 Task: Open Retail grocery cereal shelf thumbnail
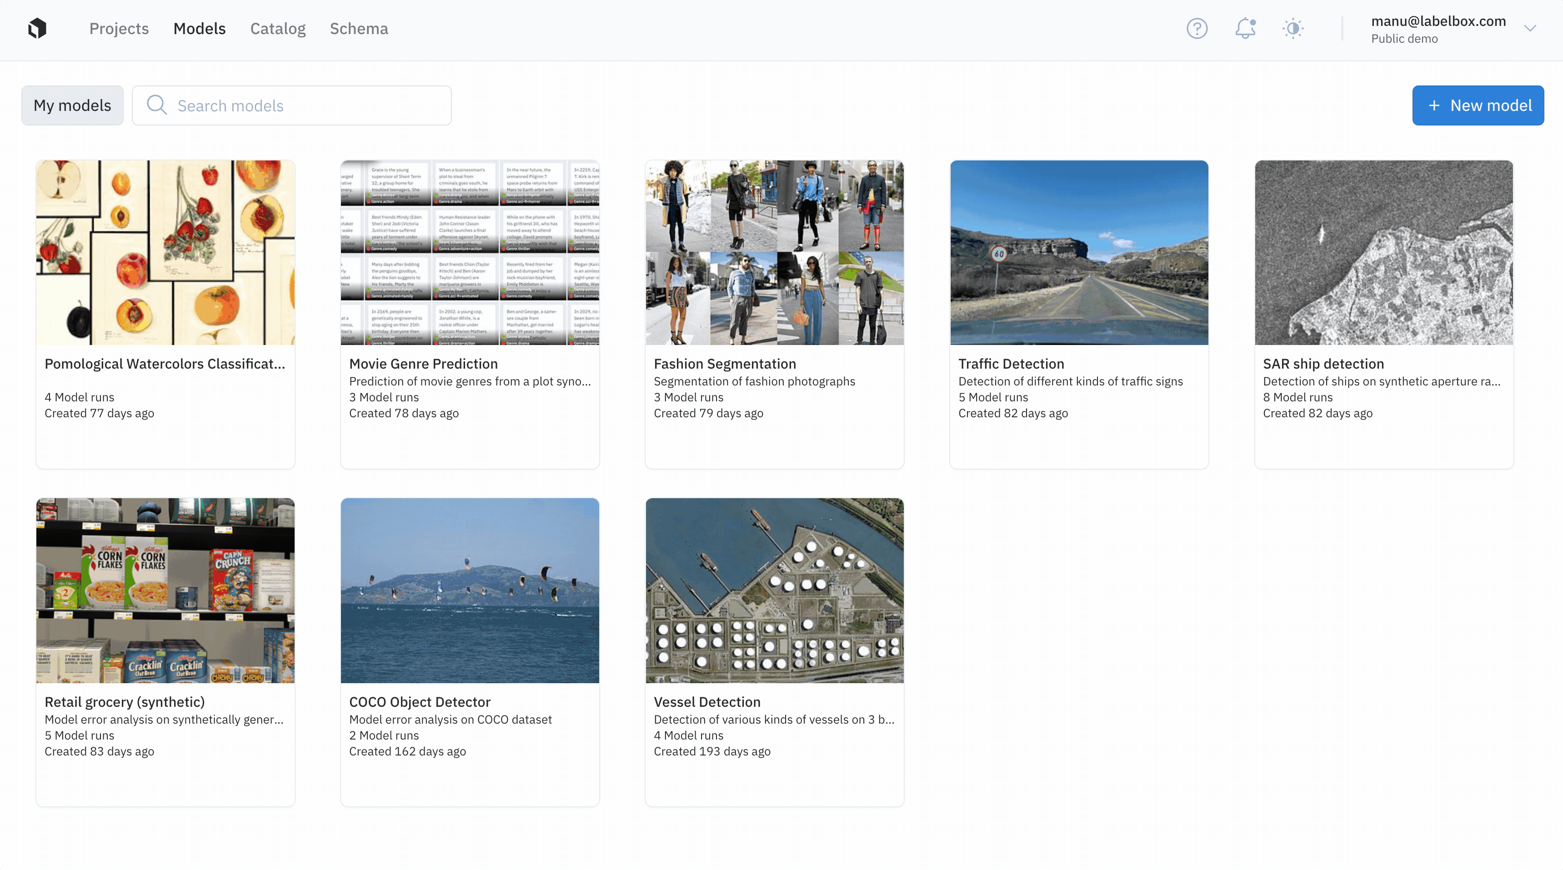tap(165, 590)
